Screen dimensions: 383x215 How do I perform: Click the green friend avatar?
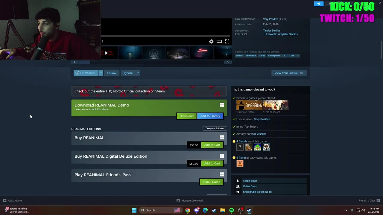[x=257, y=147]
